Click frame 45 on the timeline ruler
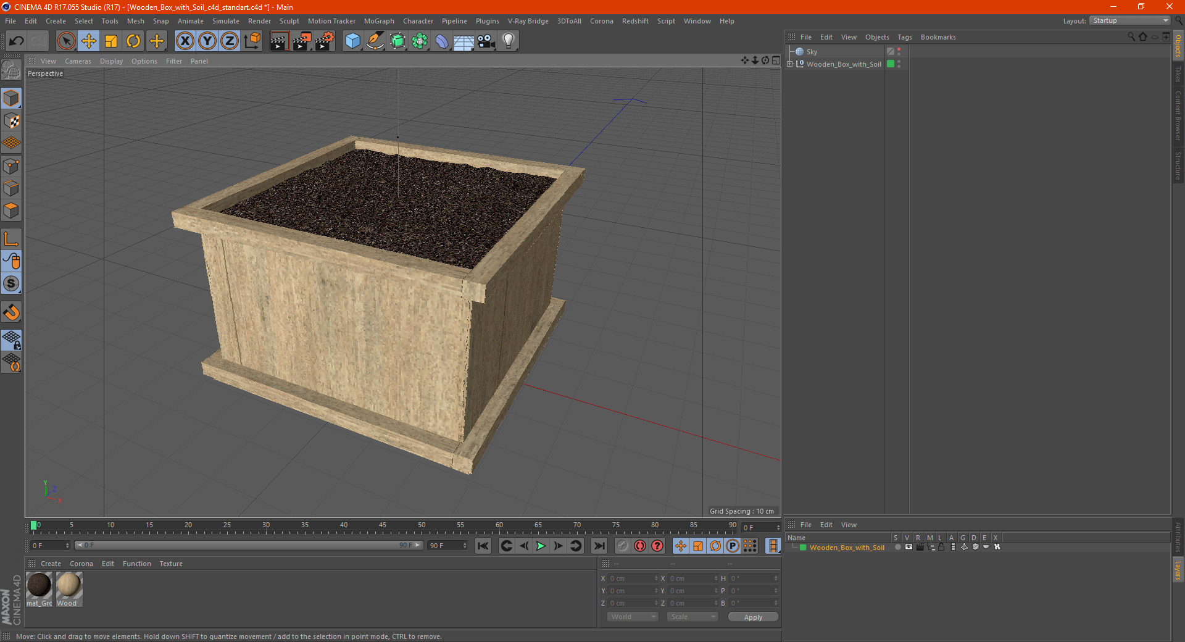The height and width of the screenshot is (642, 1185). click(383, 528)
